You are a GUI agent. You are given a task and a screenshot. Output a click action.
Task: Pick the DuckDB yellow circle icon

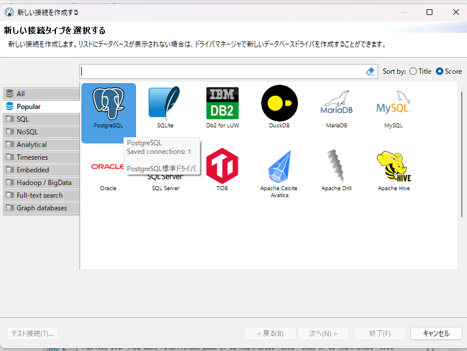pos(280,103)
